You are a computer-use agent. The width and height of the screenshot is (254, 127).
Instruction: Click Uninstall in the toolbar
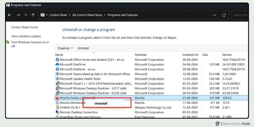coord(83,48)
